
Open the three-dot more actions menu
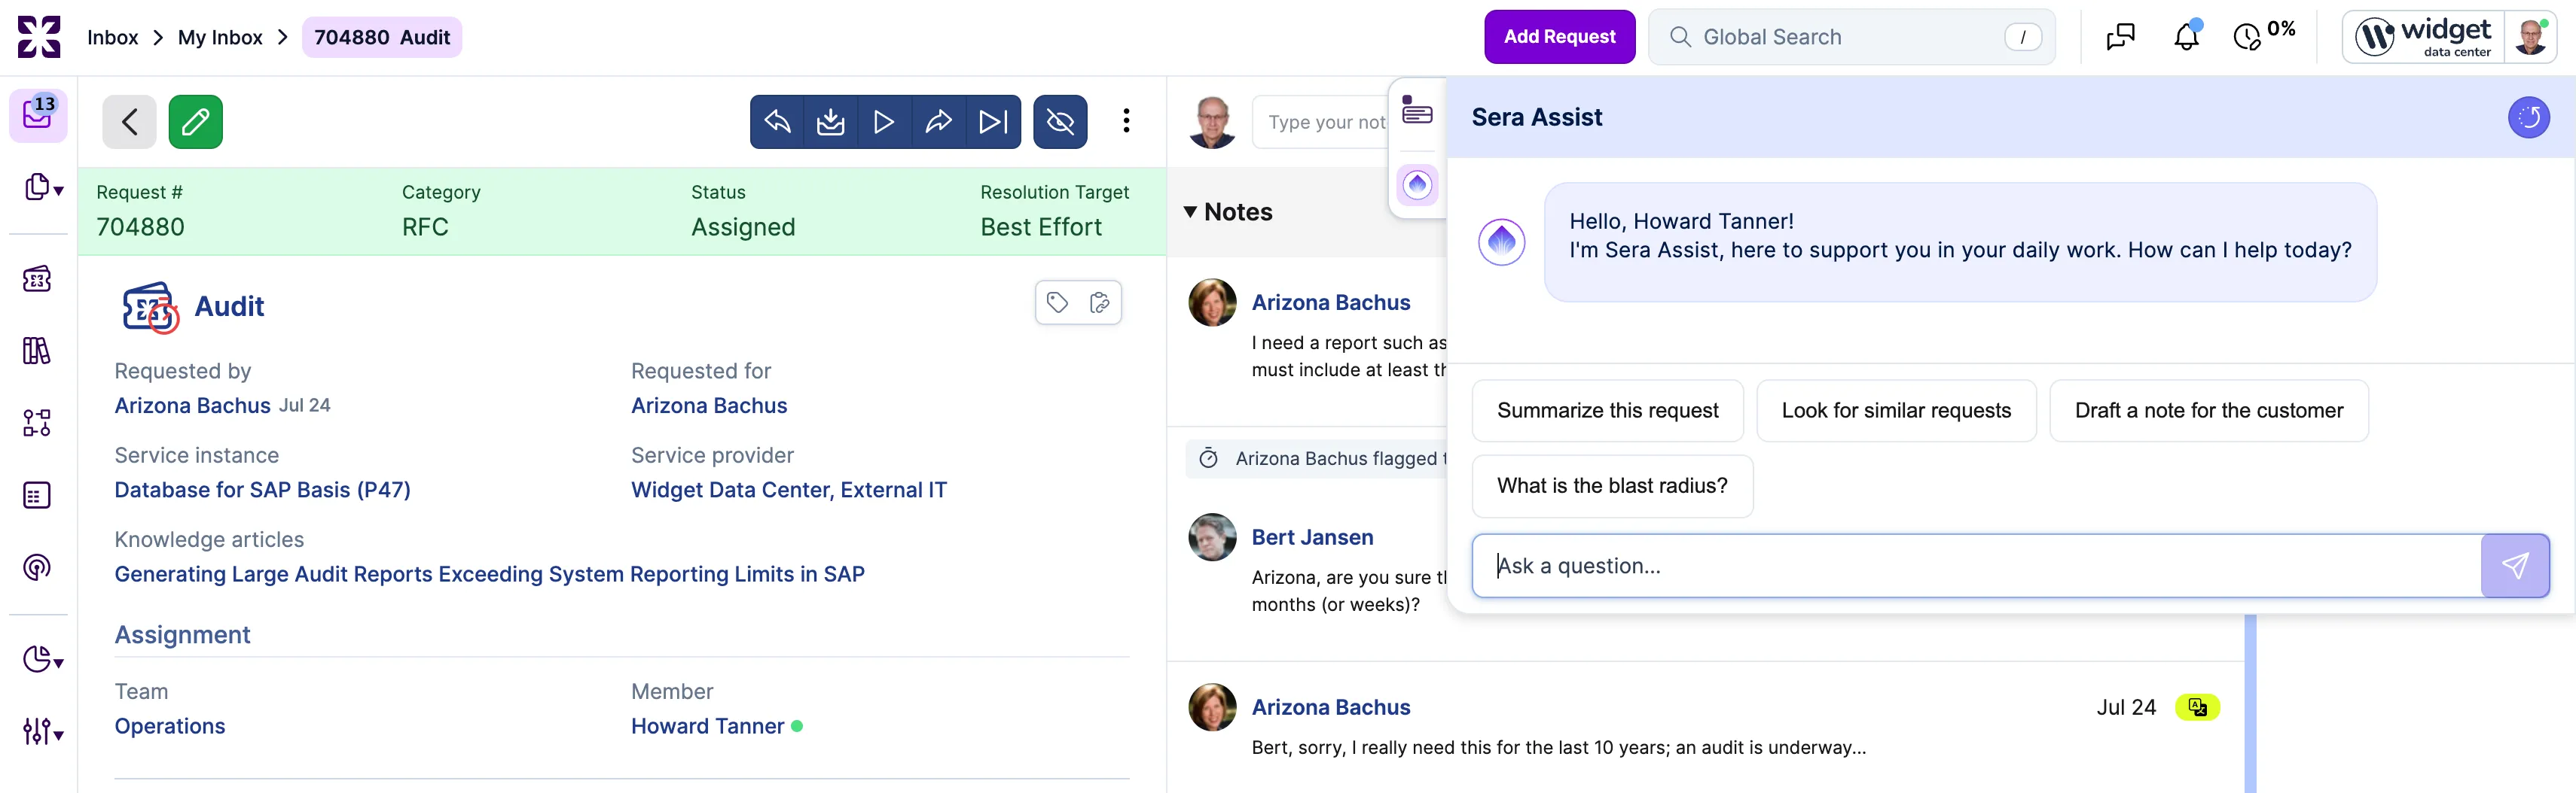click(x=1126, y=121)
